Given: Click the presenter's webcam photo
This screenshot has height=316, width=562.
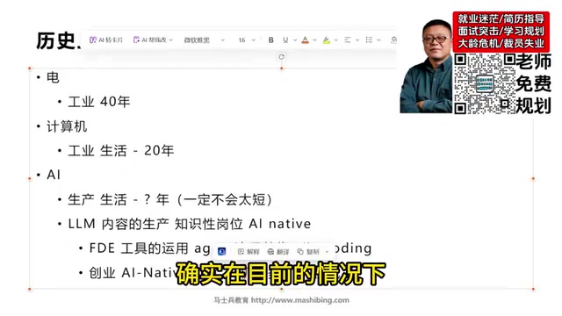Looking at the screenshot, I should (427, 67).
